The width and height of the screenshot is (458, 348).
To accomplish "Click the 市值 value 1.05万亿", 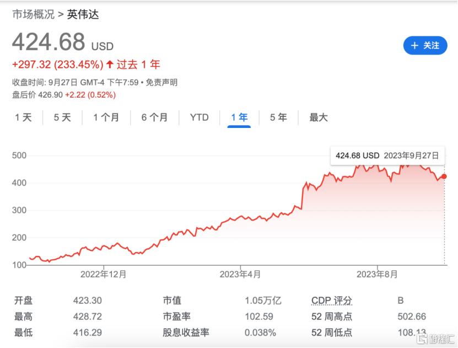I will pos(263,301).
